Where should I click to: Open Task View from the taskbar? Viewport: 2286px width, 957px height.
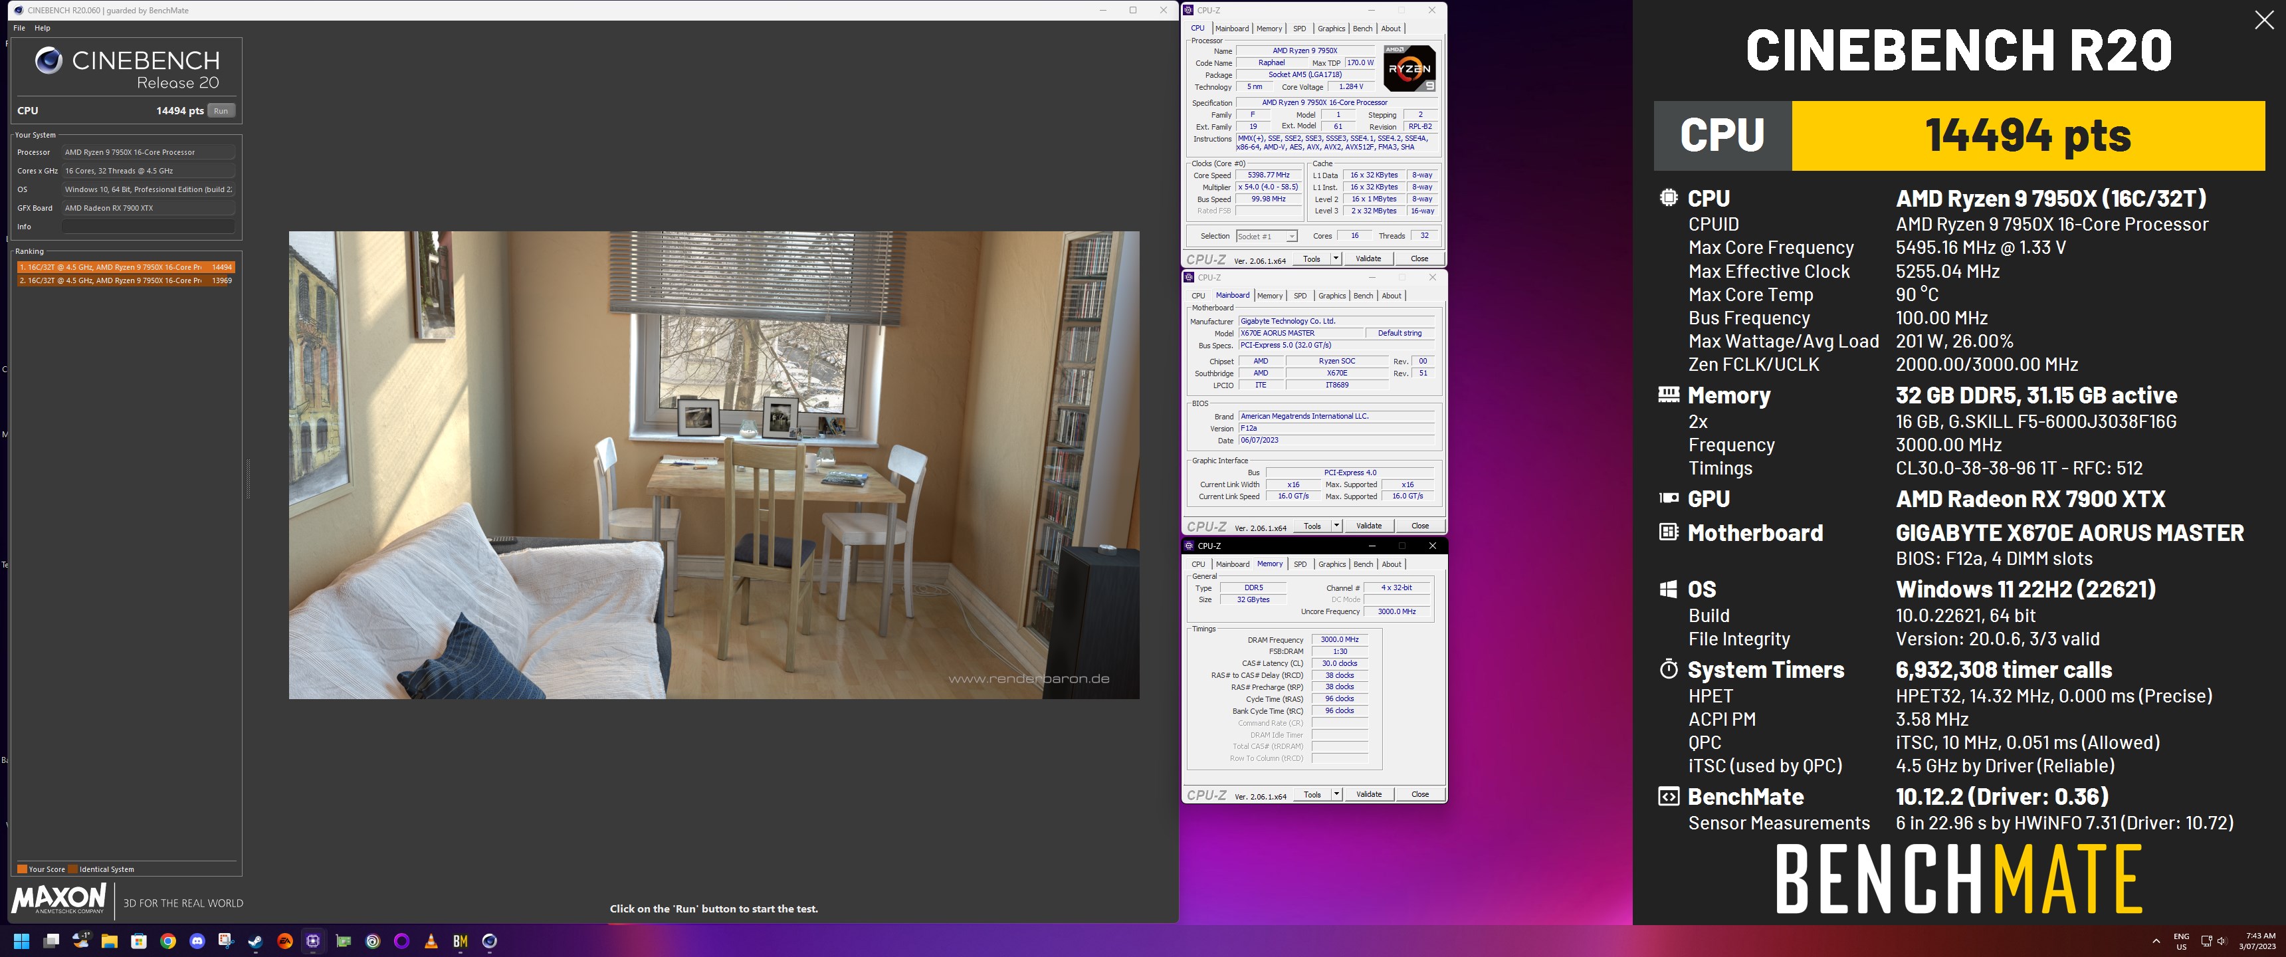click(x=51, y=941)
